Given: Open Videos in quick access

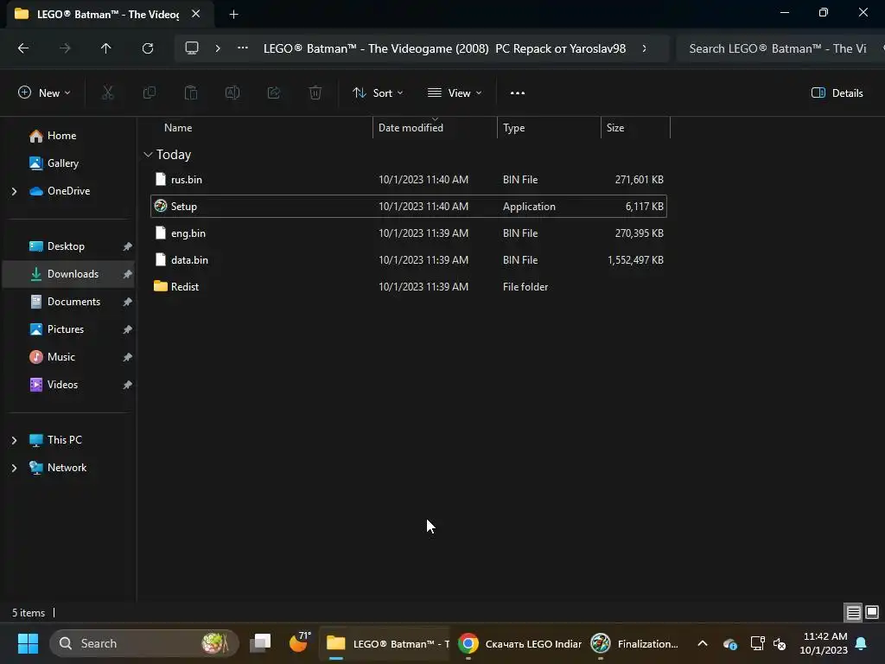Looking at the screenshot, I should click(62, 385).
